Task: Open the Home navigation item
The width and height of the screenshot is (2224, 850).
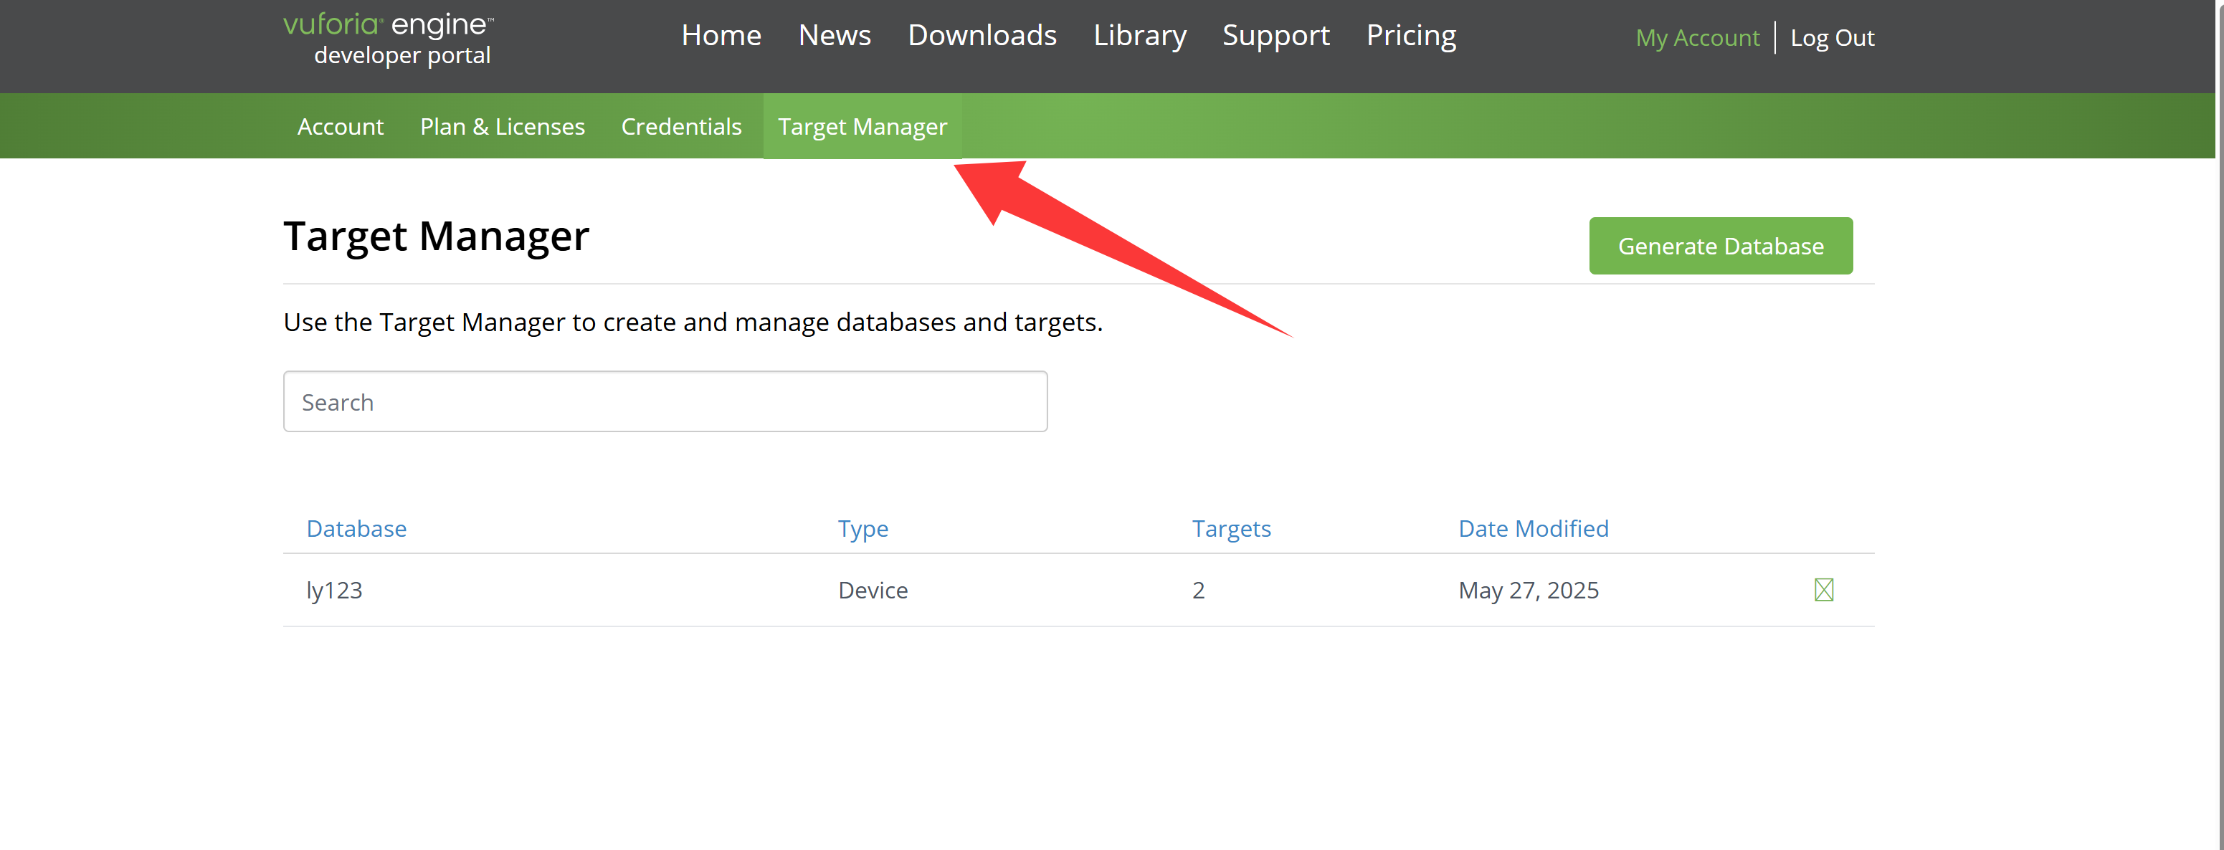Action: coord(721,35)
